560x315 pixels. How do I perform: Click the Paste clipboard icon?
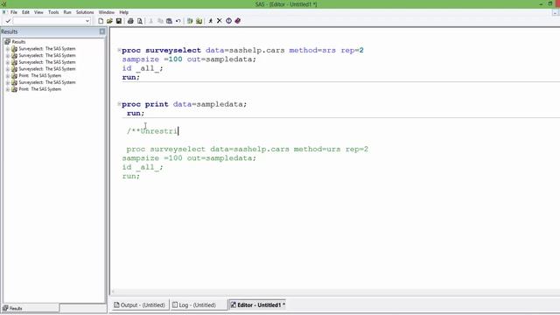(169, 21)
